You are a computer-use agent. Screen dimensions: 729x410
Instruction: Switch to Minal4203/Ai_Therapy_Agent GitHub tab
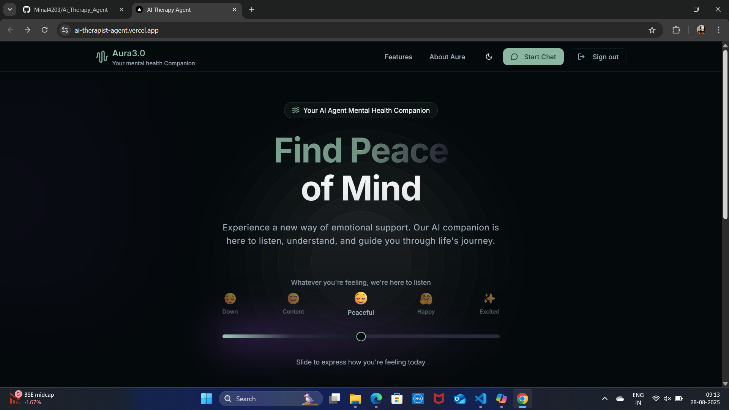[71, 9]
